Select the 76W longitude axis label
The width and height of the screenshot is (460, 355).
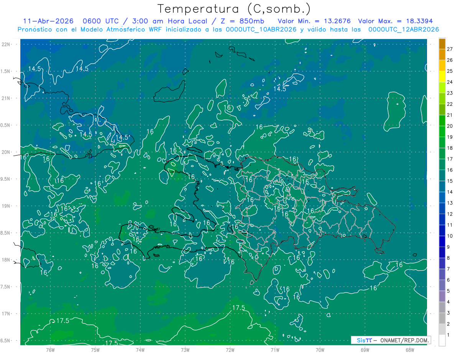50,350
